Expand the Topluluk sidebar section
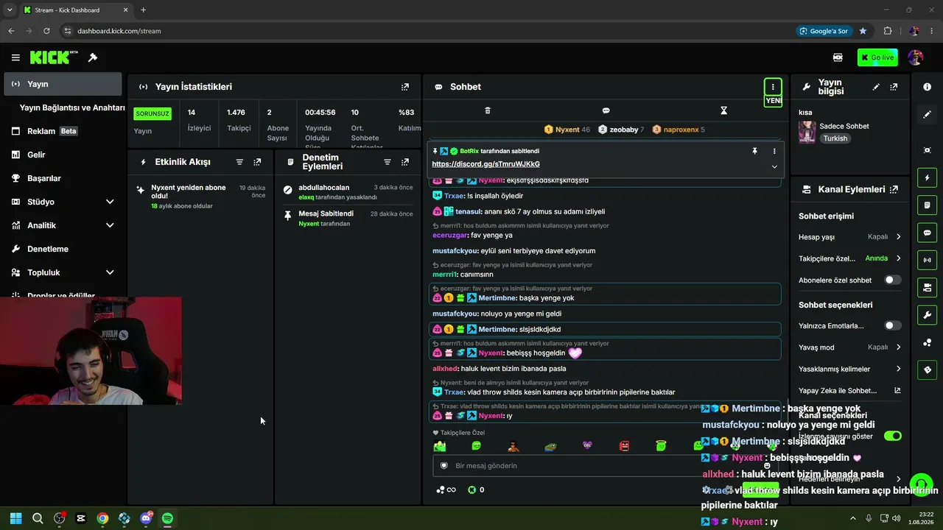This screenshot has width=943, height=530. pos(110,272)
